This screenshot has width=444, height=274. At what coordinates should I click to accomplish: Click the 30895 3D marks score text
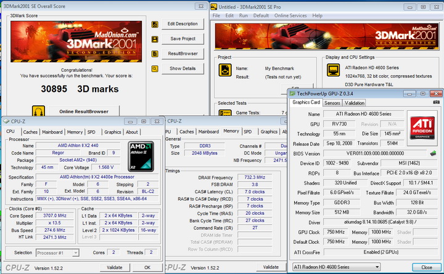tap(80, 89)
